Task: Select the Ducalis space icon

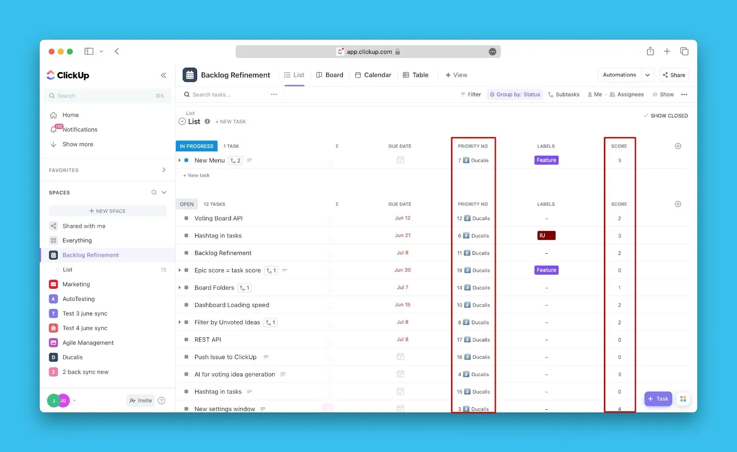Action: tap(53, 357)
